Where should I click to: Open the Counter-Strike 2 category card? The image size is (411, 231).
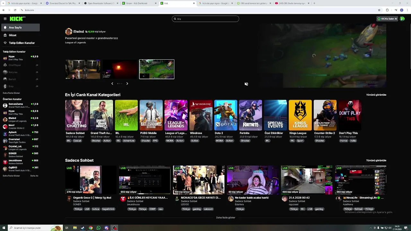coord(325,115)
